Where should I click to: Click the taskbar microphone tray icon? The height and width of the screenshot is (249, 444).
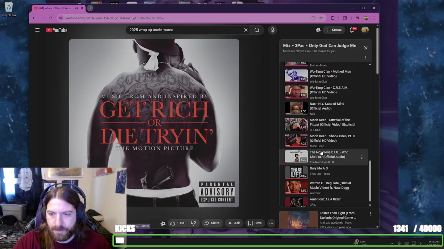pos(399,243)
